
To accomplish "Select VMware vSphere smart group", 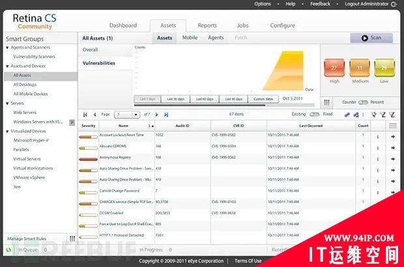I will pos(29,178).
